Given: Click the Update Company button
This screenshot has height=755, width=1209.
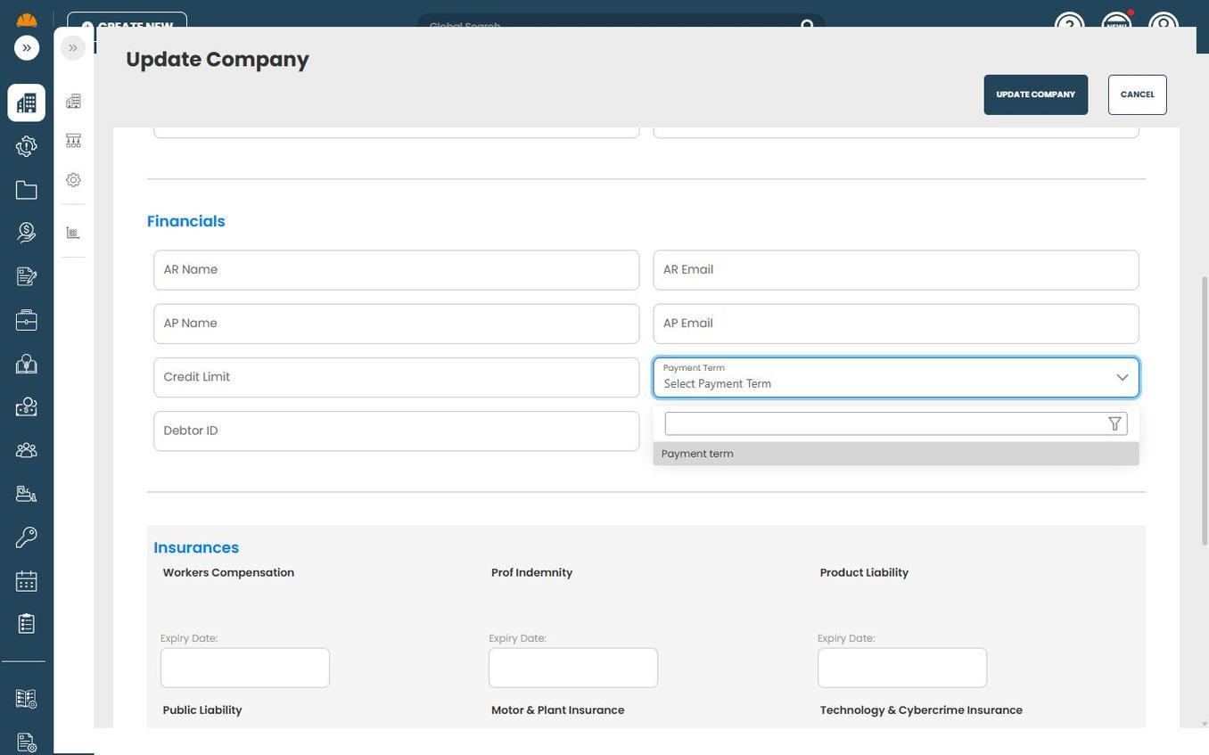Looking at the screenshot, I should coord(1035,94).
